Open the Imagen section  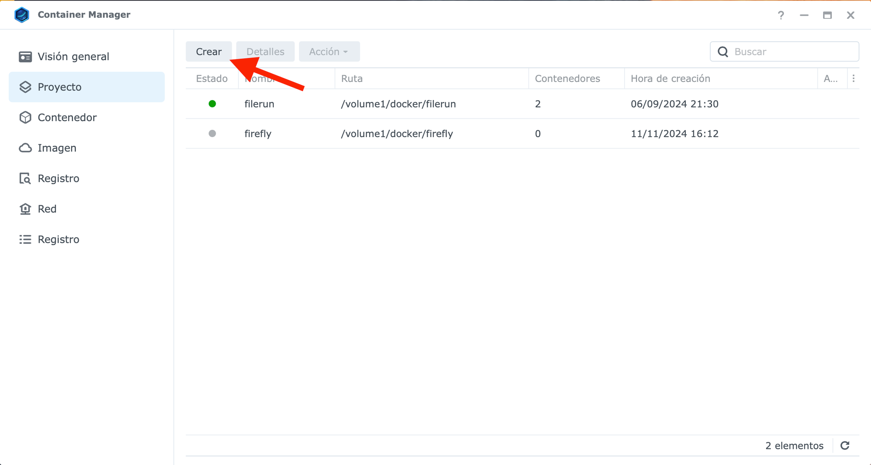click(x=87, y=148)
